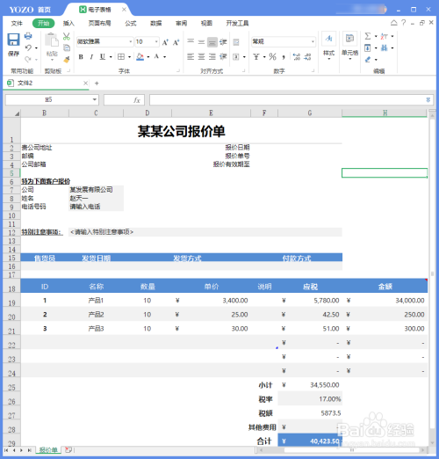
Task: Open the Styles (样式) gallery button
Action: tap(328, 46)
